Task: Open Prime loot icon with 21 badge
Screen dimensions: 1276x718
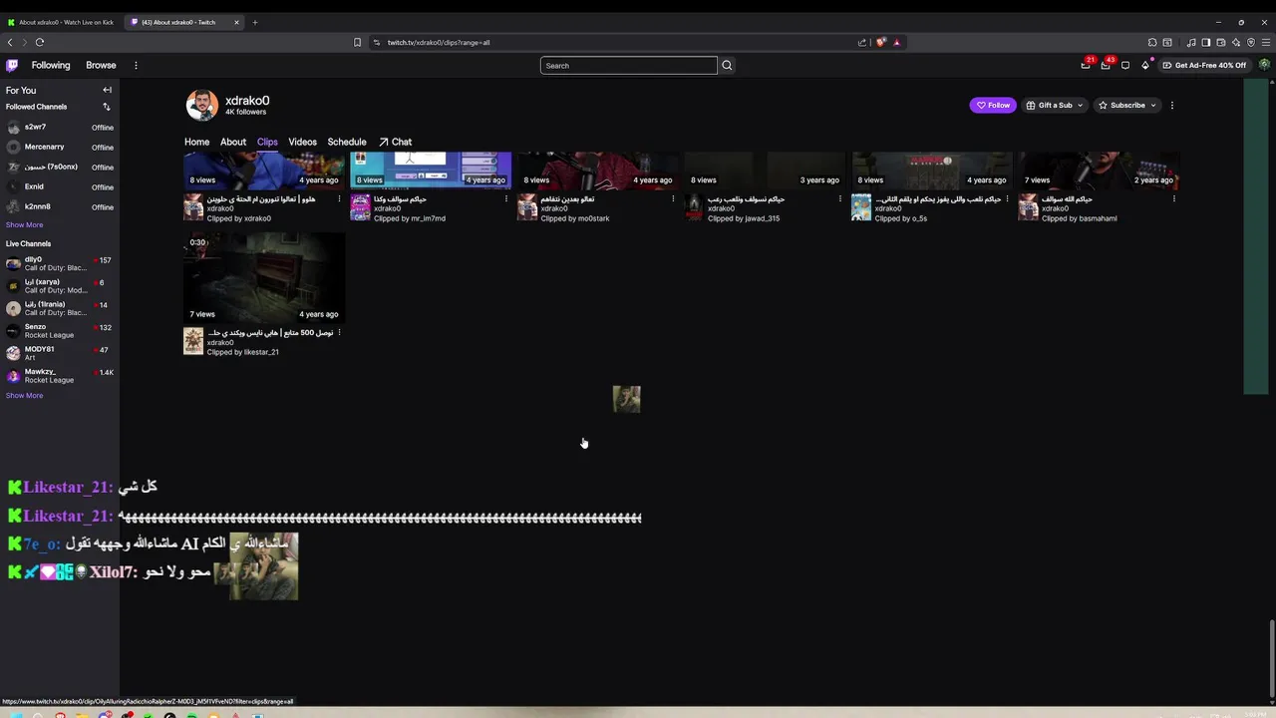Action: 1086,65
